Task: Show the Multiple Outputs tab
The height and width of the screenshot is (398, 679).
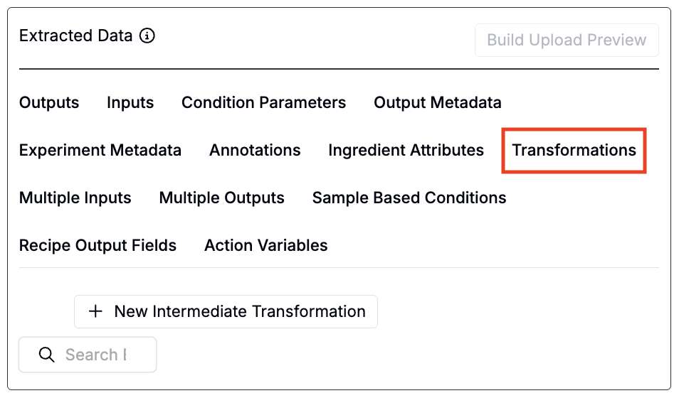Action: [221, 198]
